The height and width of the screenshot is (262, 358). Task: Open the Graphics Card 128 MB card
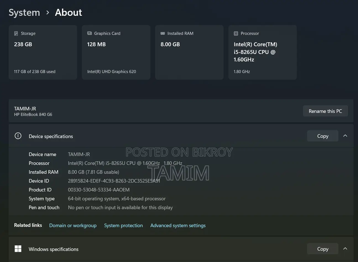[x=116, y=52]
